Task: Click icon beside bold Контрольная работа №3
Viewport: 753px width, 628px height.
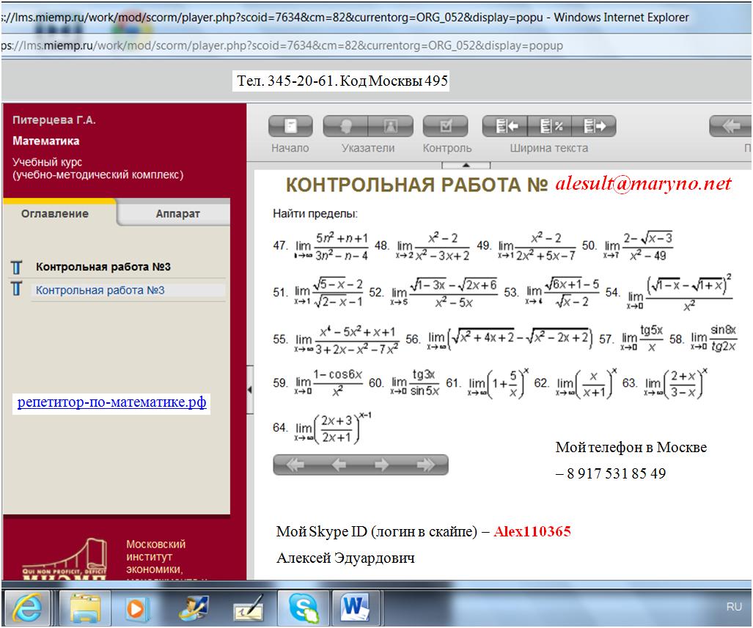Action: point(16,267)
